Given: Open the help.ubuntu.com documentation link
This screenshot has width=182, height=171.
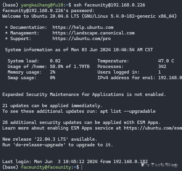Looking at the screenshot, I should (x=83, y=27).
